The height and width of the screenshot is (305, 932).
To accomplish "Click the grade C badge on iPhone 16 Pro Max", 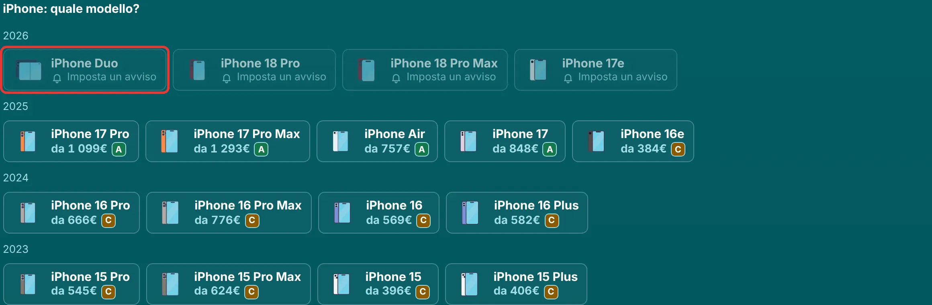I will coord(252,221).
